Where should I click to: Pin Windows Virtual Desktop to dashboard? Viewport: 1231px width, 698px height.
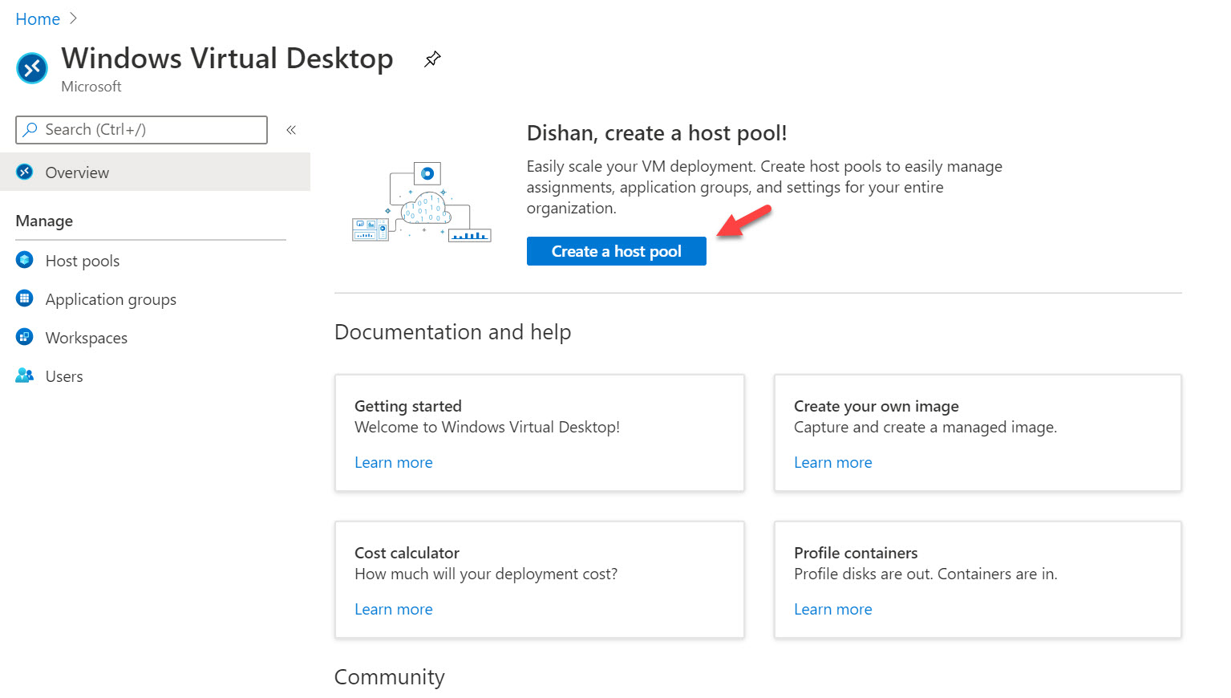432,59
